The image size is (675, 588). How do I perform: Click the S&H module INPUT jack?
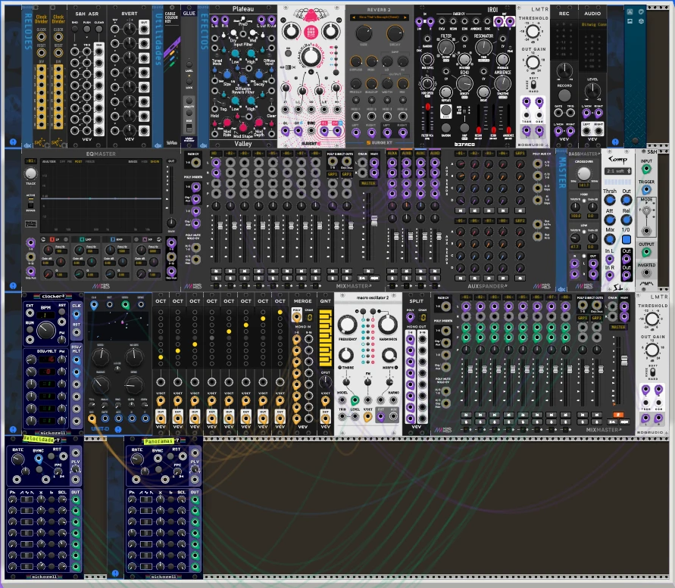tap(646, 170)
